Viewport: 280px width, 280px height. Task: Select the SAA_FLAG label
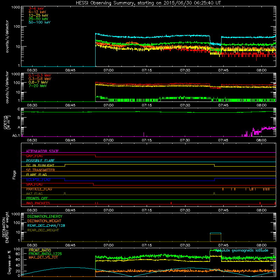coord(34,184)
